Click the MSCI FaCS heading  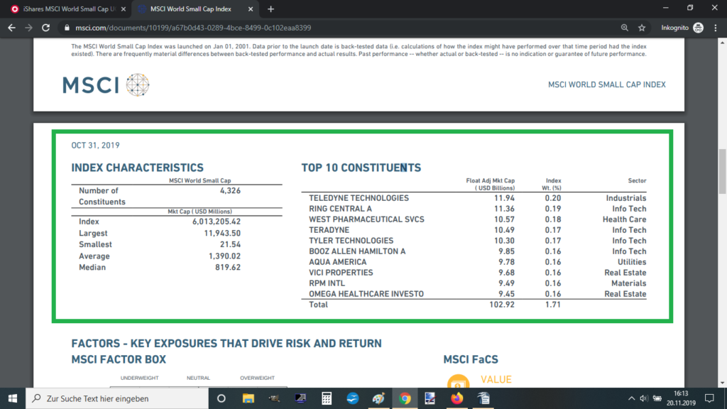tap(471, 359)
